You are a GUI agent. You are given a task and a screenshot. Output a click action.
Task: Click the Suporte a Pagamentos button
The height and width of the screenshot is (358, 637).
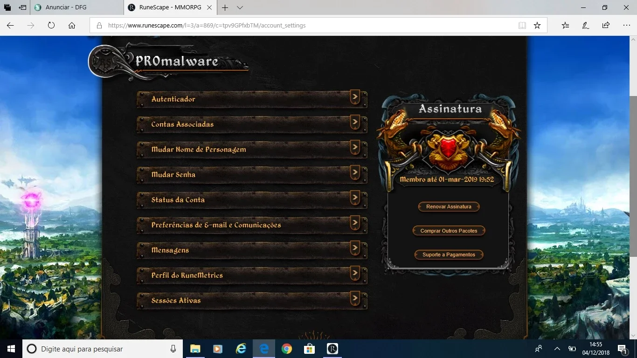tap(449, 255)
